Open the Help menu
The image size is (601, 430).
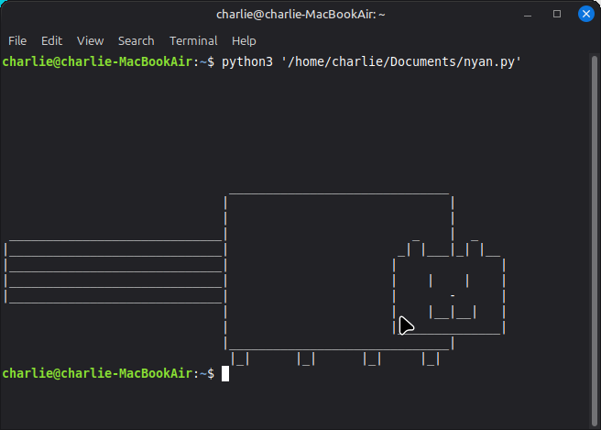click(x=244, y=40)
